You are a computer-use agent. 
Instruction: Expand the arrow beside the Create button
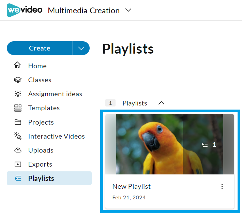coord(81,48)
